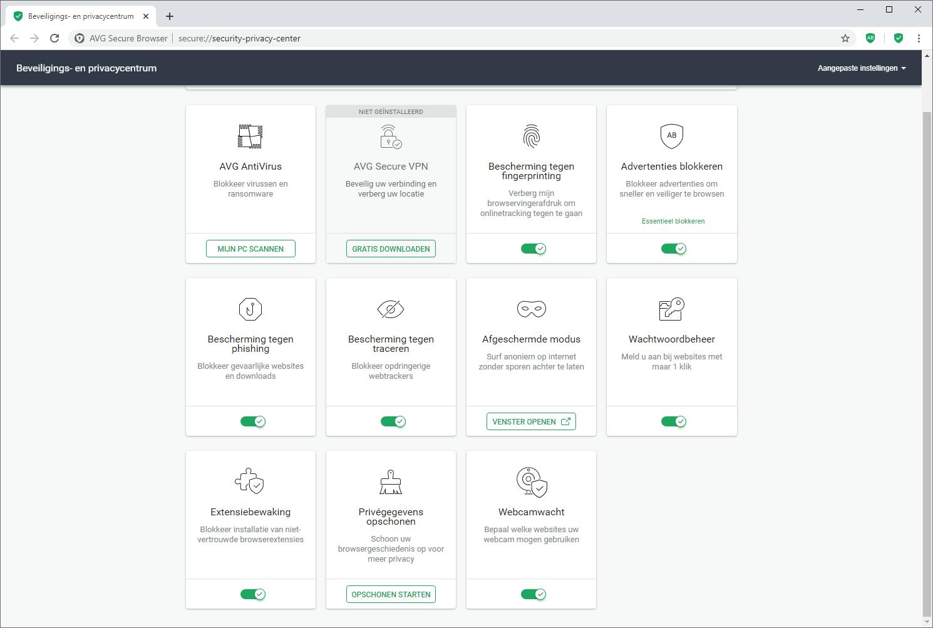Bookmark this page with the star icon
Screen dimensions: 933x628
coord(845,38)
